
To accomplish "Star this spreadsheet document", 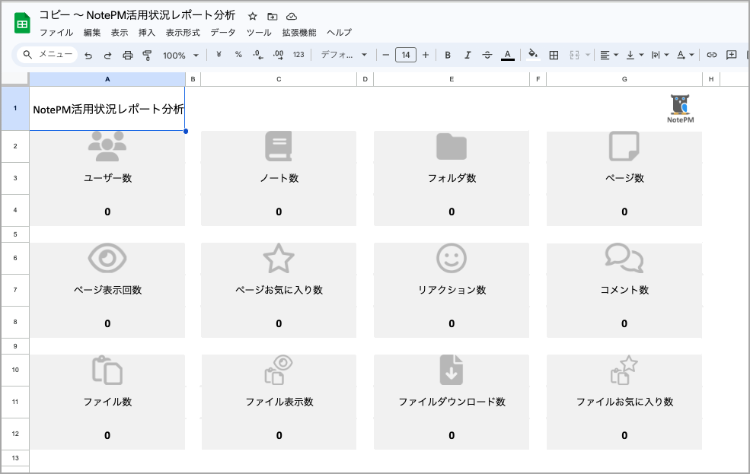I will 253,16.
